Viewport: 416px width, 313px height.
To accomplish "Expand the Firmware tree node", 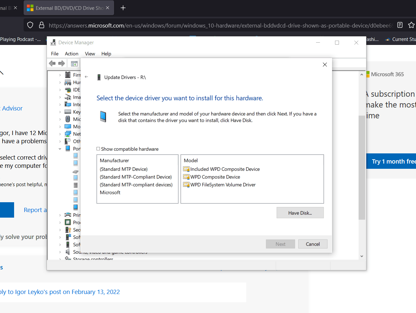I will (x=60, y=75).
